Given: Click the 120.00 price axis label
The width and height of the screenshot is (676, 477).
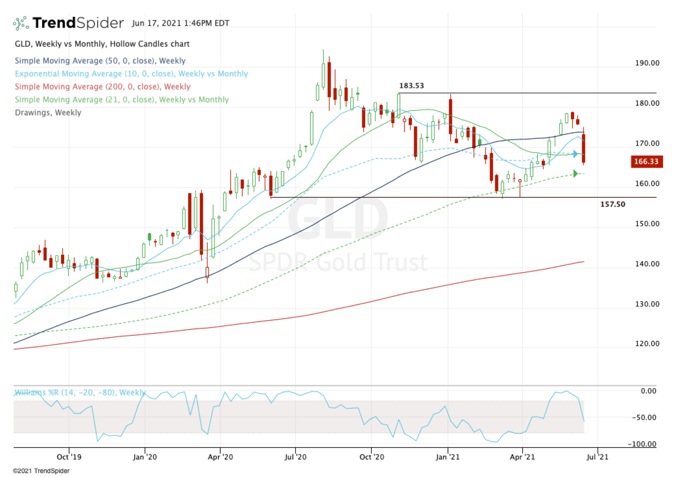Looking at the screenshot, I should click(x=647, y=344).
